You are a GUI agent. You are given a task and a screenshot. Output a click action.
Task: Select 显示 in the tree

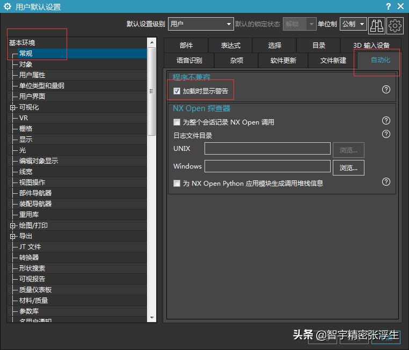[26, 139]
